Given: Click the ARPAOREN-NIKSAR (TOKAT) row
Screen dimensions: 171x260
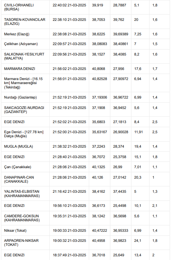Looking at the screenshot, I should coord(85,243).
